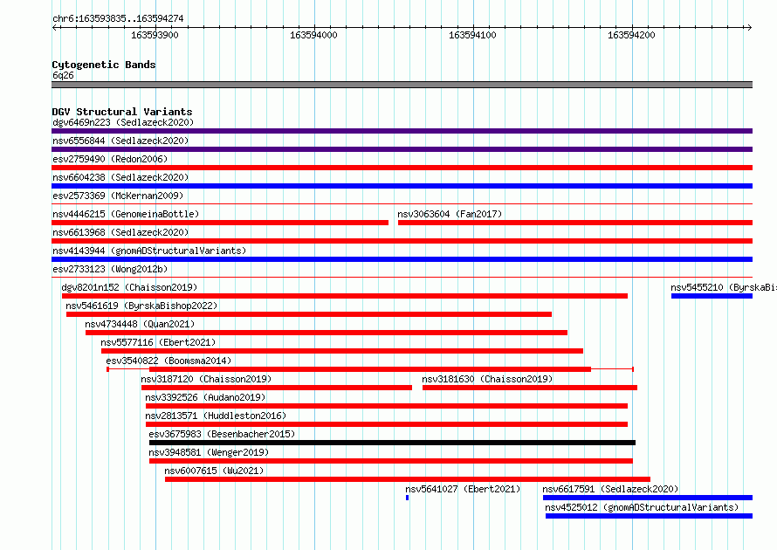The image size is (777, 550).
Task: Click the purple dgv6469n223 variant bar
Action: (x=402, y=131)
